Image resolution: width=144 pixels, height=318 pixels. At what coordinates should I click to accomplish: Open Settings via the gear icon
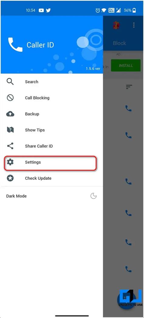10,162
